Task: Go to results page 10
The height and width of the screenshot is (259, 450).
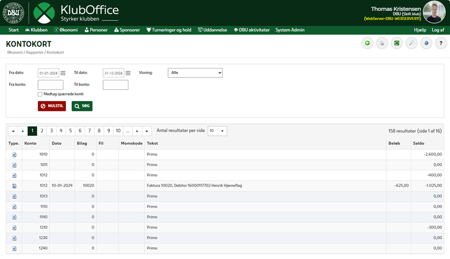Action: [118, 131]
